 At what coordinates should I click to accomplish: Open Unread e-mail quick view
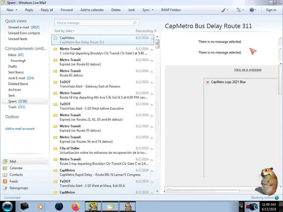[24, 27]
